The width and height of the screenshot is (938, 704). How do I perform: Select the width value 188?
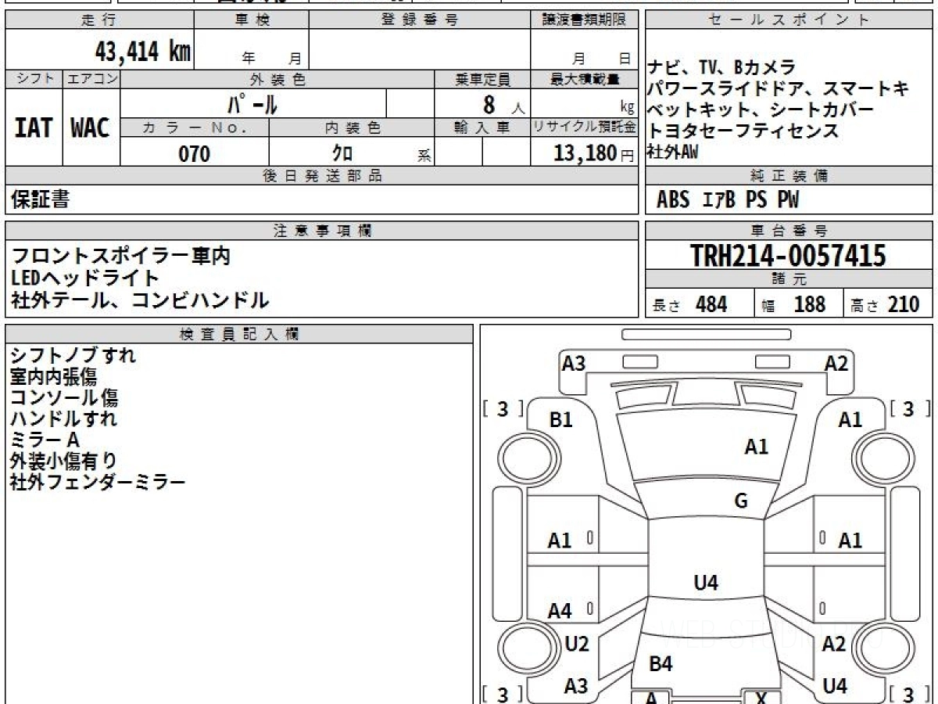click(810, 304)
